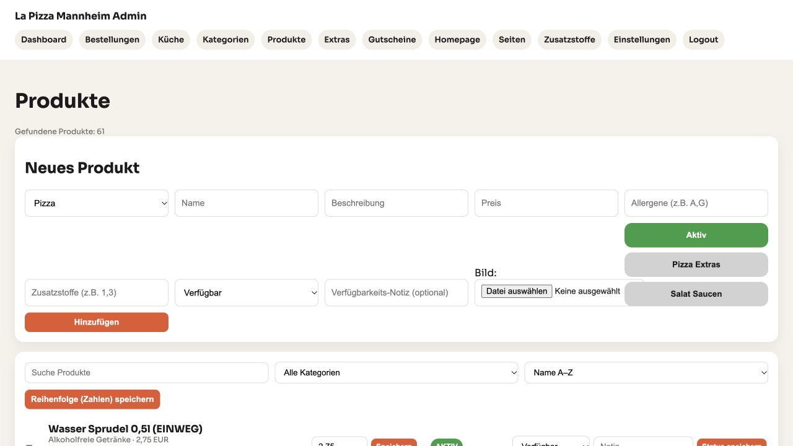
Task: Focus the Verfügbarkeits-Notiz field
Action: coord(396,292)
